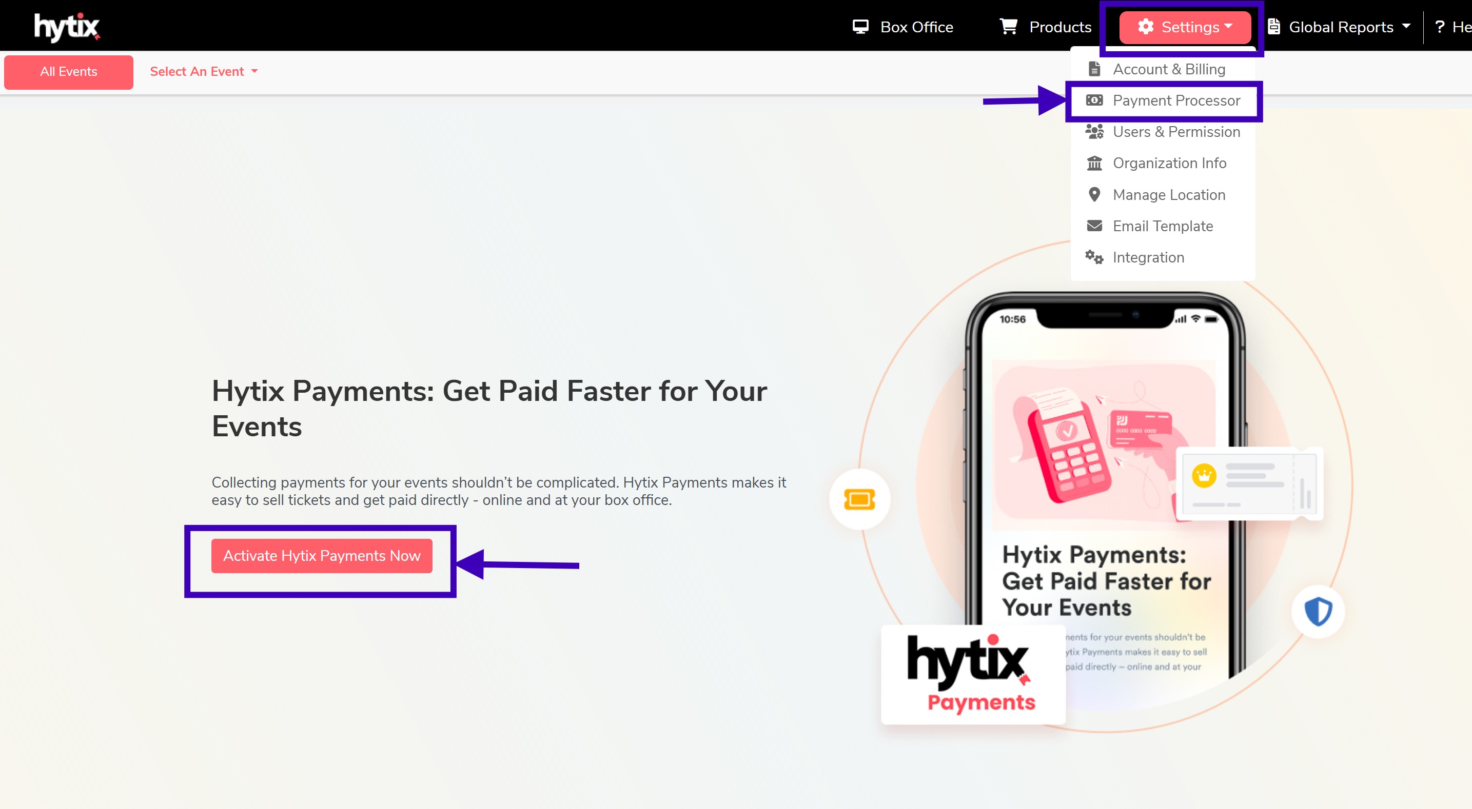
Task: Click the hytix Payments logo card
Action: (x=973, y=674)
